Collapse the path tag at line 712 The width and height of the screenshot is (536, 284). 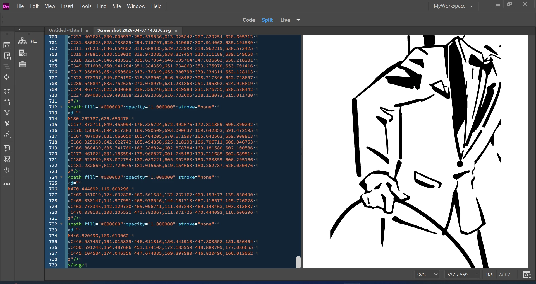[61, 107]
